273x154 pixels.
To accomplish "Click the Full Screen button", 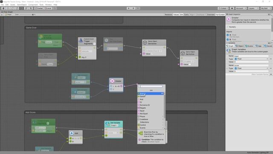I will click(x=220, y=15).
